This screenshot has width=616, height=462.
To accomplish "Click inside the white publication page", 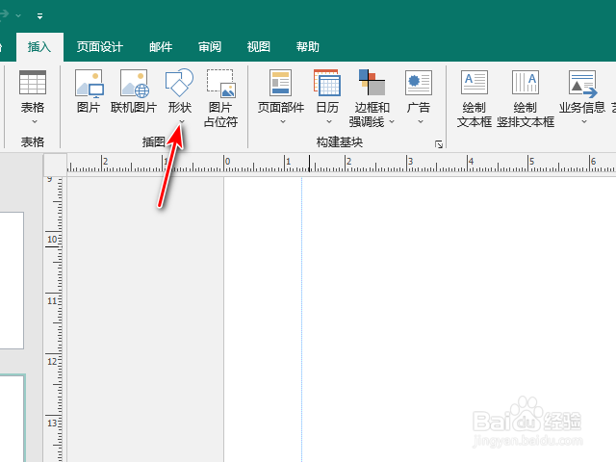I will [x=420, y=319].
